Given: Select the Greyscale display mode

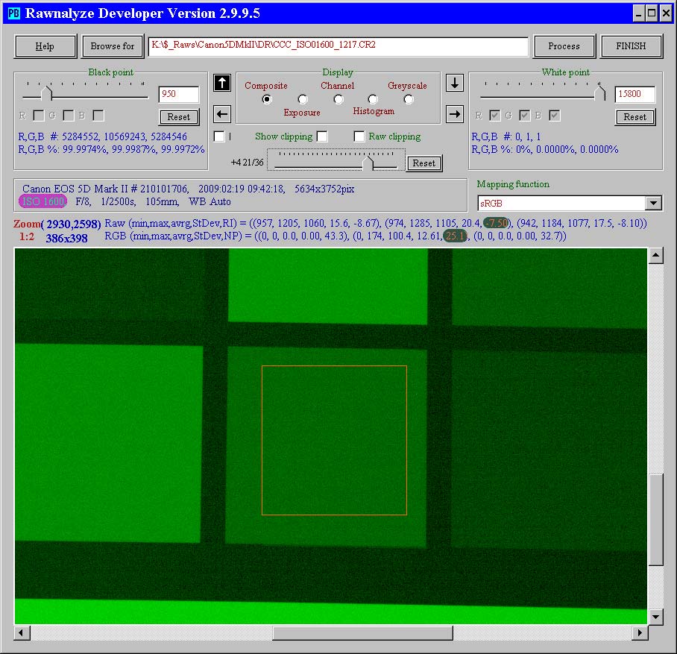Looking at the screenshot, I should coord(409,99).
